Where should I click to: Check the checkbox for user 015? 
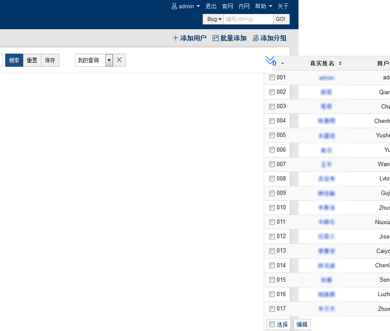272,280
